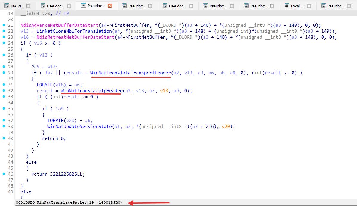This screenshot has width=357, height=206.
Task: Toggle the breakpoint dot on line 38
Action: (4, 127)
